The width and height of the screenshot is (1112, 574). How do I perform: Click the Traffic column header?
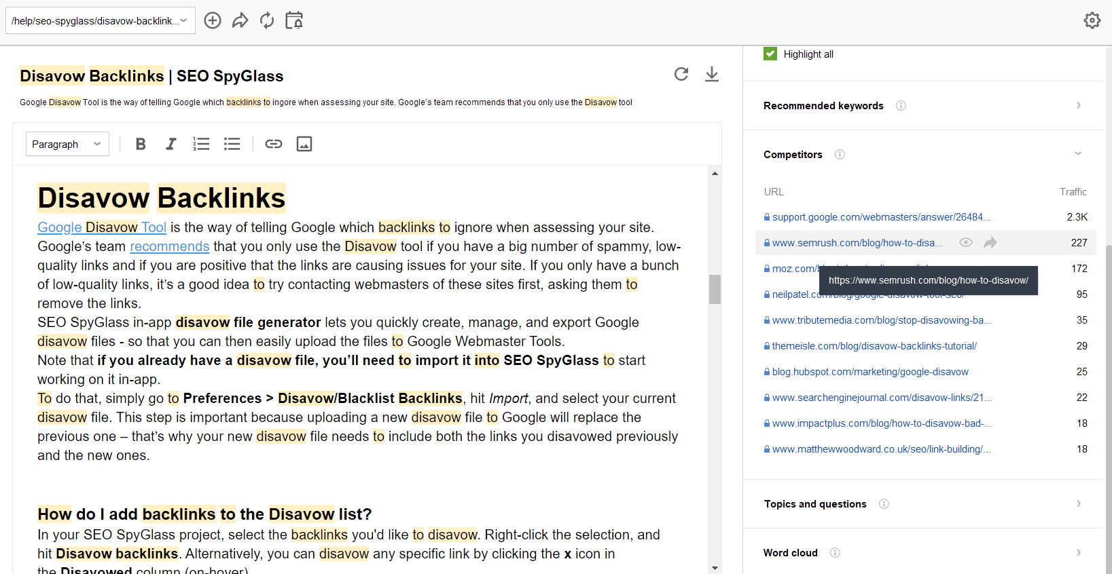tap(1073, 192)
